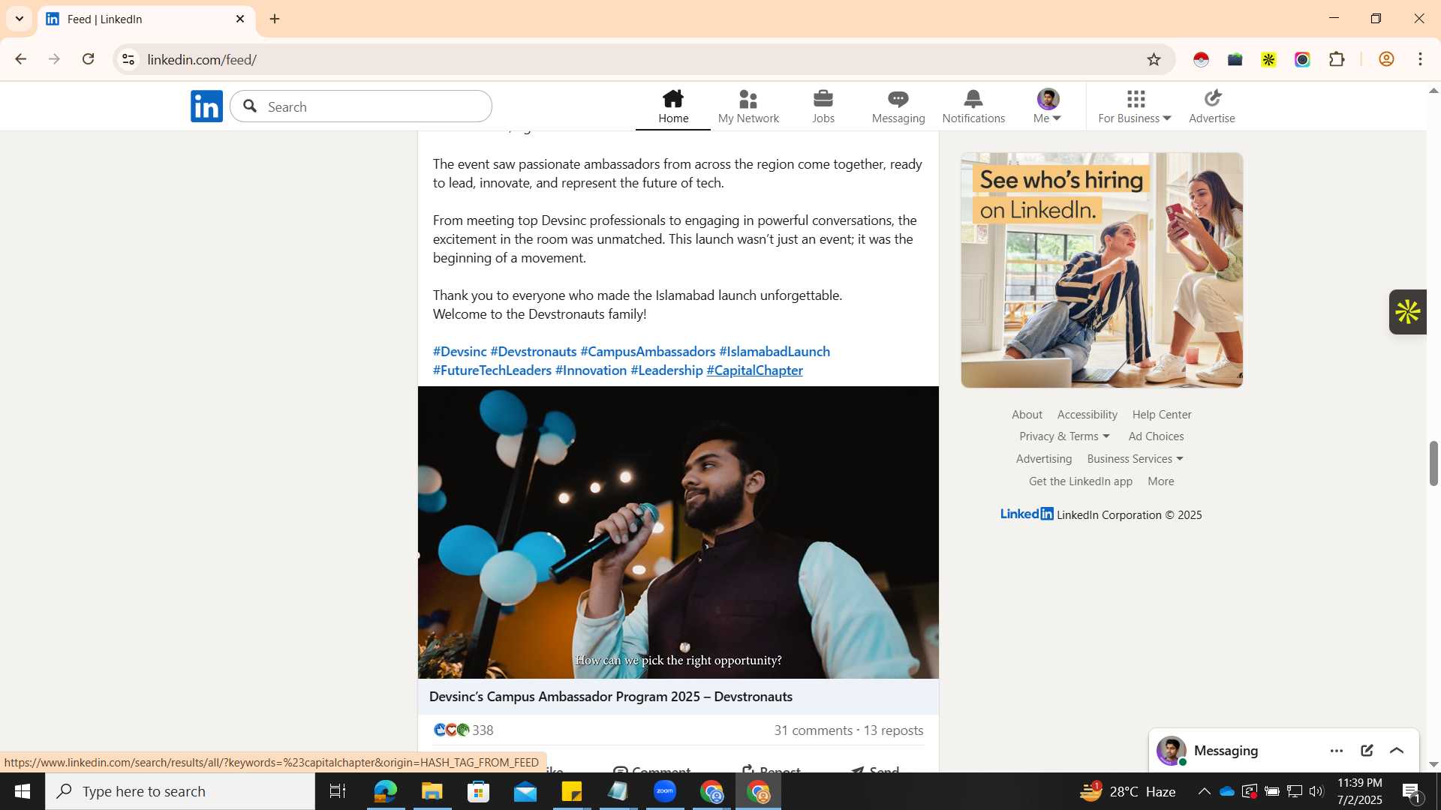The height and width of the screenshot is (810, 1441).
Task: View the 13 reposts
Action: pyautogui.click(x=893, y=730)
